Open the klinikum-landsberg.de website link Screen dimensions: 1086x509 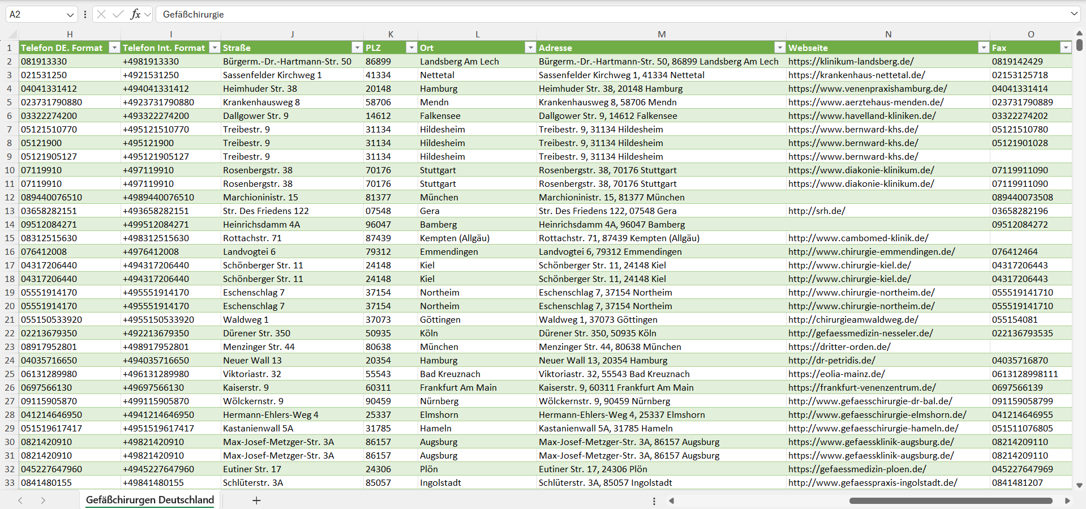click(x=851, y=61)
